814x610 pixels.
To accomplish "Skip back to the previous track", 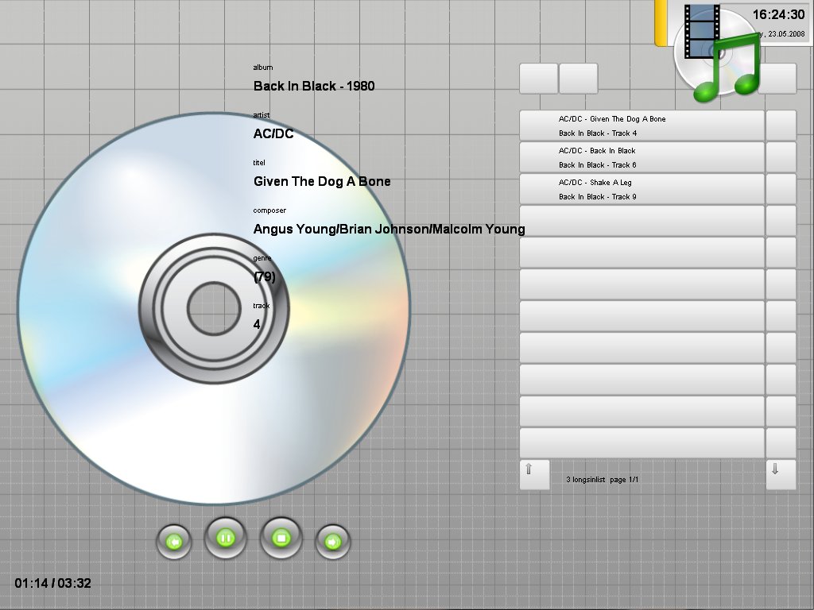I will pos(174,542).
